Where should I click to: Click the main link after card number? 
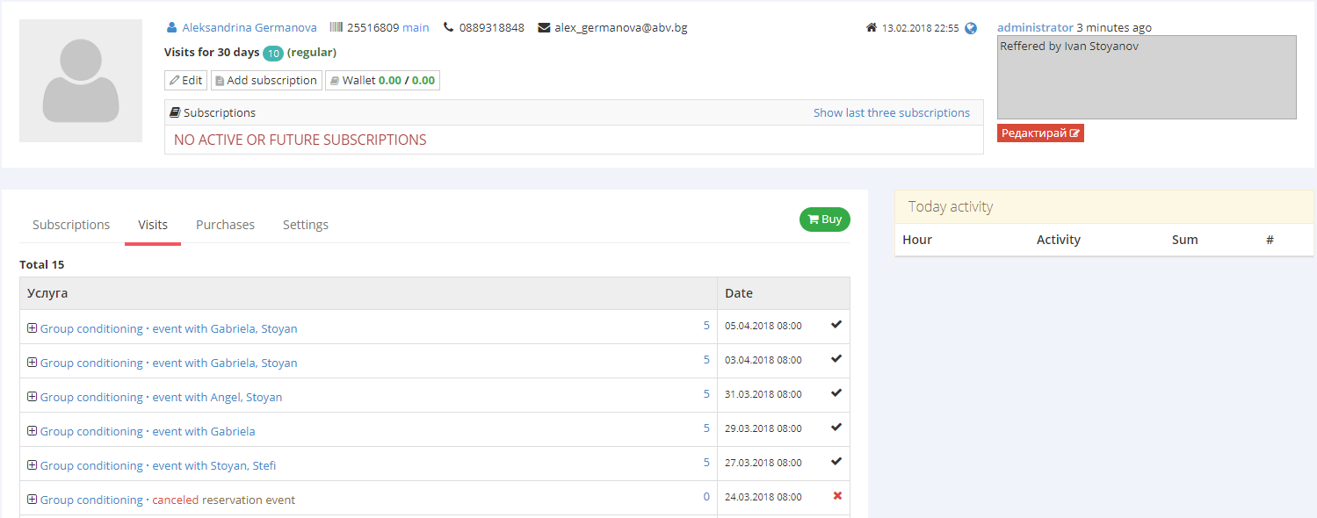click(416, 27)
